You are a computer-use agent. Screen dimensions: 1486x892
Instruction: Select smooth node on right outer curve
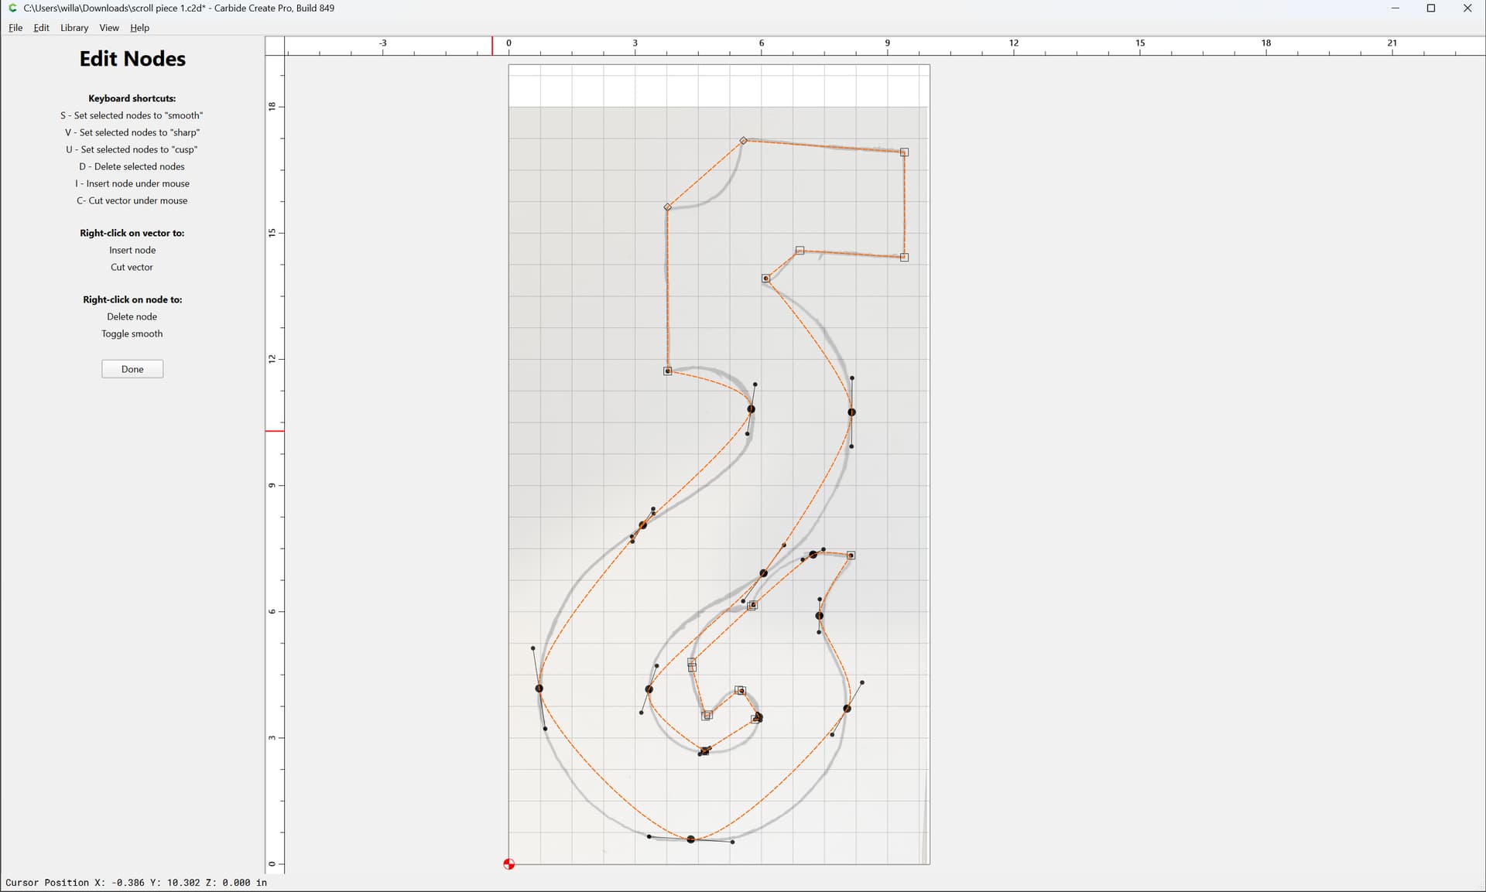pos(851,412)
